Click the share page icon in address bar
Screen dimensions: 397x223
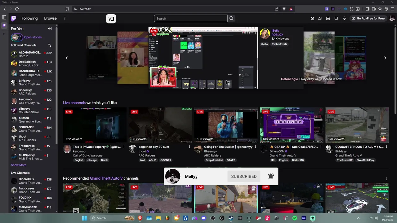(x=277, y=9)
